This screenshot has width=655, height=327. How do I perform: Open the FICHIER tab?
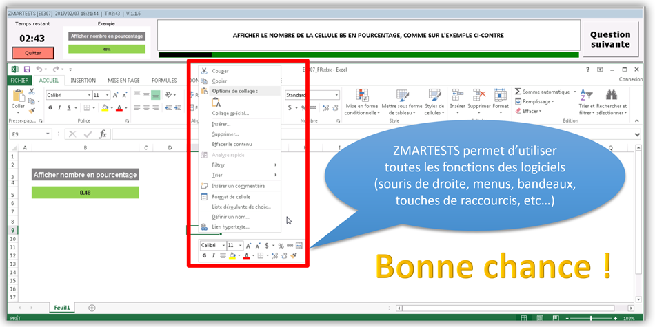pyautogui.click(x=19, y=81)
